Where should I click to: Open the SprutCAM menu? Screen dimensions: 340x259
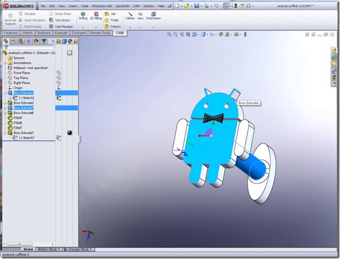pyautogui.click(x=122, y=6)
